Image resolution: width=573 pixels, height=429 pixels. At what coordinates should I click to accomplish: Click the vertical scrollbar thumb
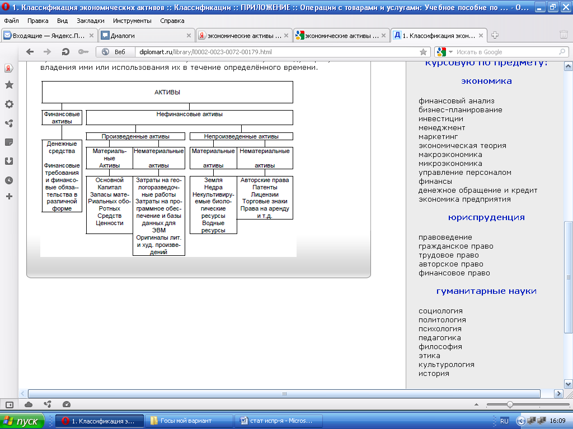[x=569, y=277]
